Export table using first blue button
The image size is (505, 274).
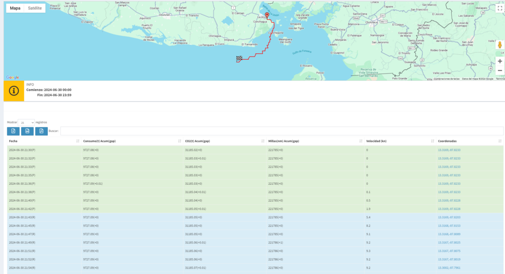pyautogui.click(x=13, y=131)
